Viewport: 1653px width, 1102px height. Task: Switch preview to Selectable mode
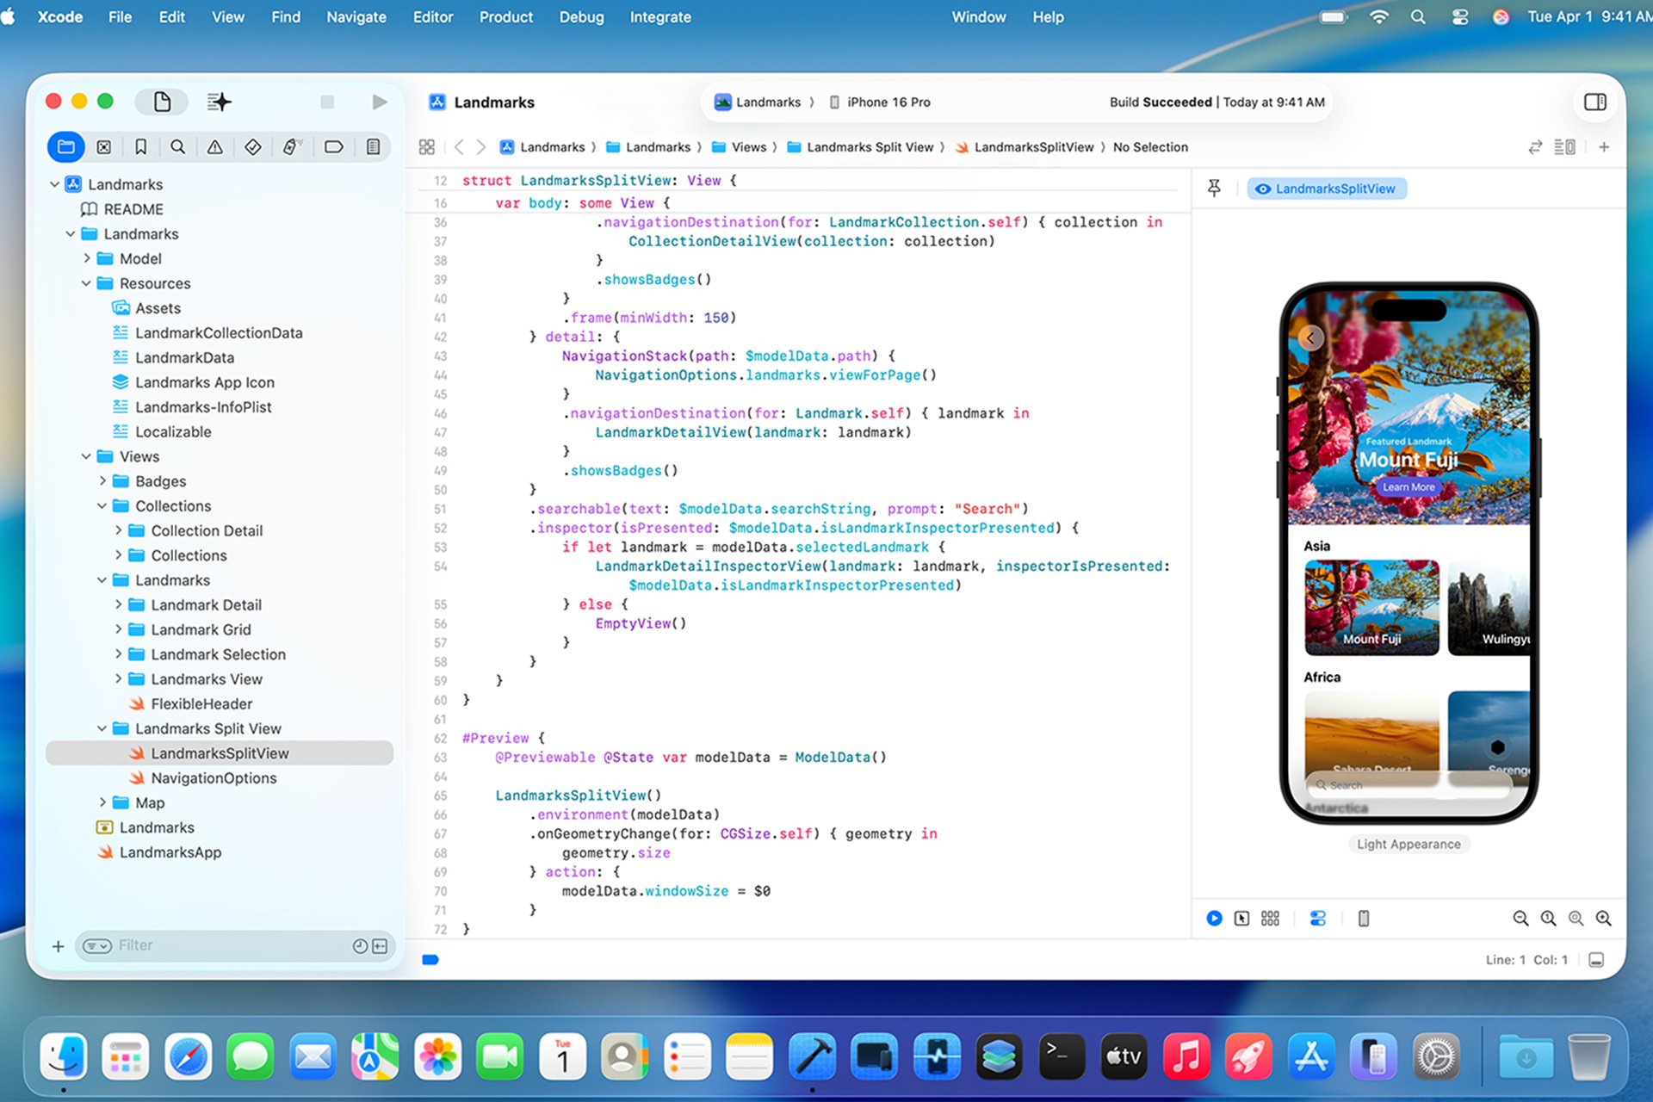tap(1241, 919)
